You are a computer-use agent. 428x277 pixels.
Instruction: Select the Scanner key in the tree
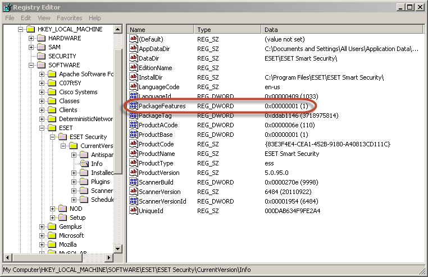102,191
